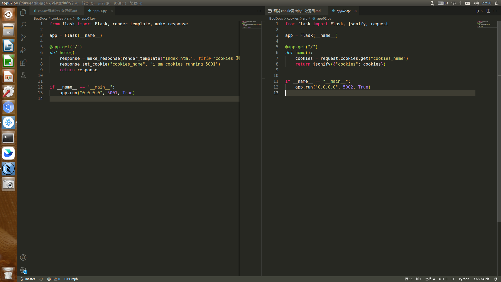
Task: Change indentation via 空格: 4
Action: coord(430,279)
